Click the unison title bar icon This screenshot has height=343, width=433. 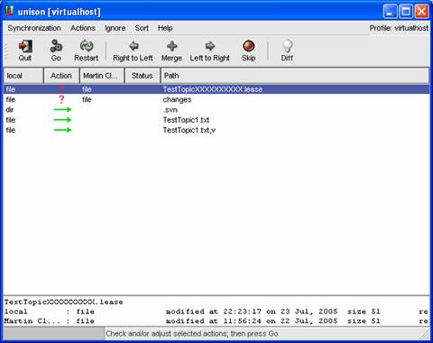point(10,12)
